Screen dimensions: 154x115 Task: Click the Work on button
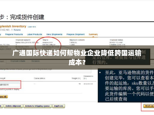(x=149, y=106)
